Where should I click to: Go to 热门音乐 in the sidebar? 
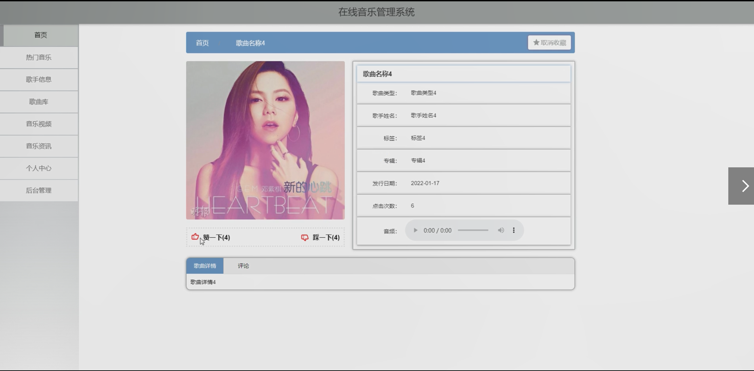(x=39, y=57)
